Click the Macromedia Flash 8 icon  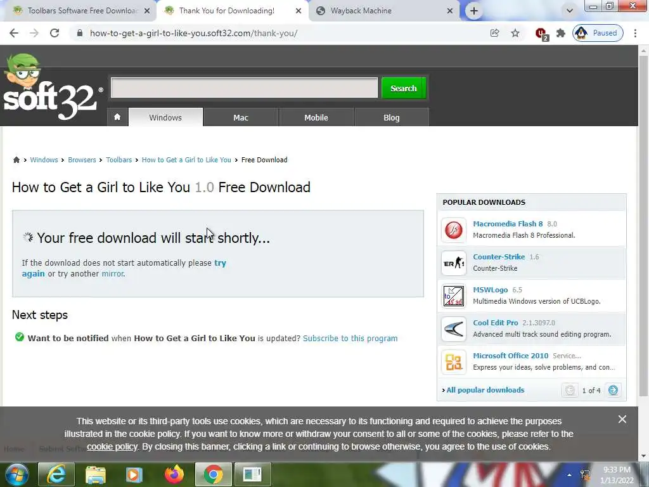click(454, 230)
